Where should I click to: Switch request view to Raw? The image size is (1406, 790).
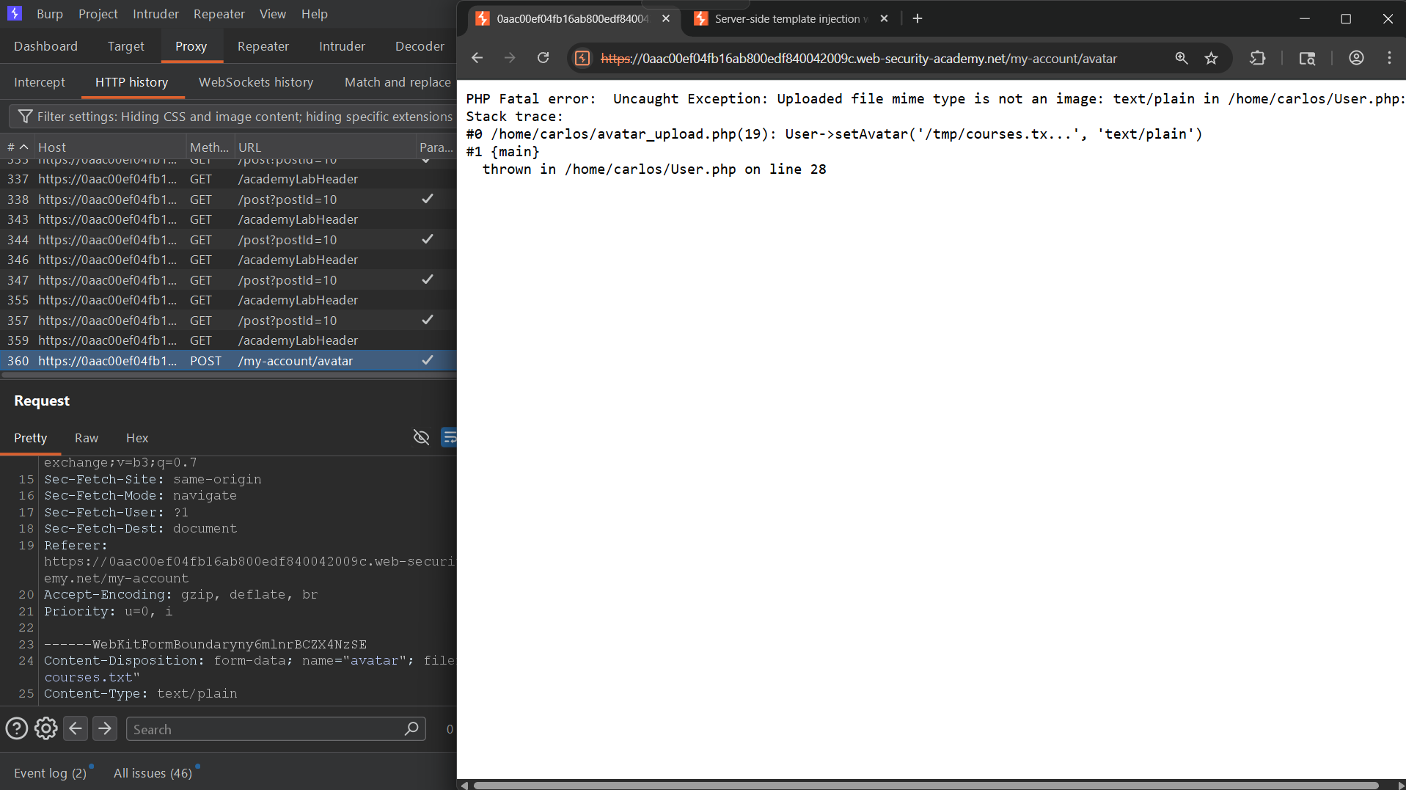point(87,438)
